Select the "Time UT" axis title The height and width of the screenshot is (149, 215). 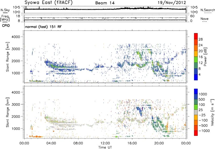[105, 147]
